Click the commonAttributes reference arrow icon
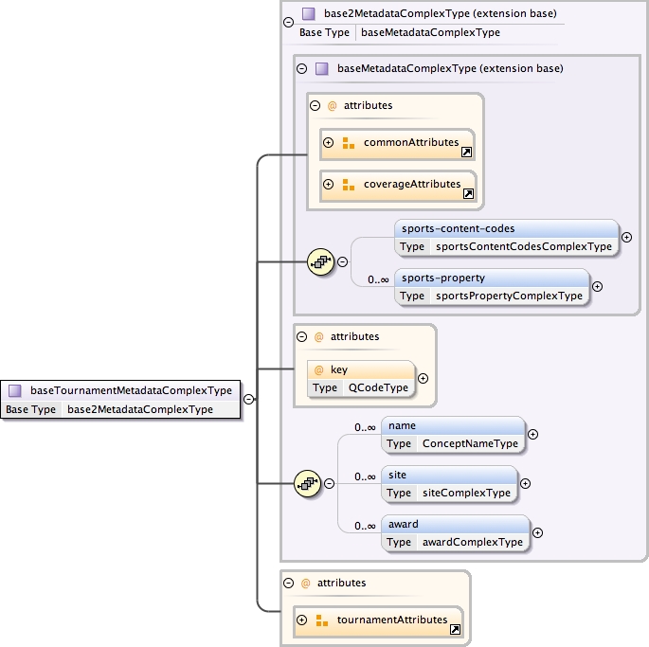The height and width of the screenshot is (647, 649). pyautogui.click(x=466, y=152)
